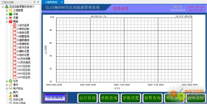Image resolution: width=207 pixels, height=104 pixels.
Task: Expand the 工程配置 node
Action: pyautogui.click(x=7, y=10)
